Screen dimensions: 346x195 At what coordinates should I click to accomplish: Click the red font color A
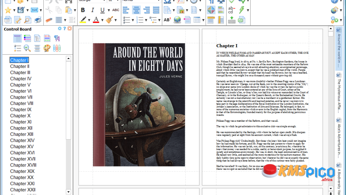[96, 19]
